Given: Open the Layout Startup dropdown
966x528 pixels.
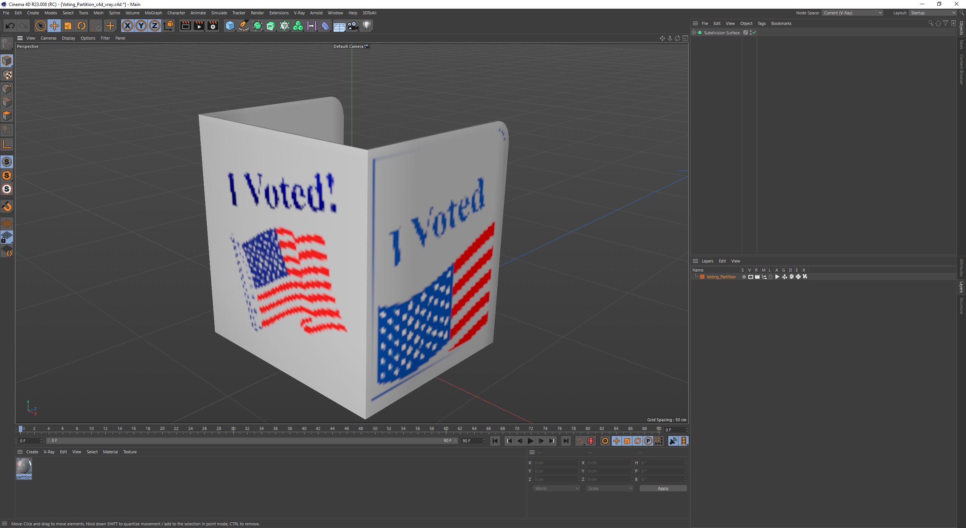Looking at the screenshot, I should point(932,13).
